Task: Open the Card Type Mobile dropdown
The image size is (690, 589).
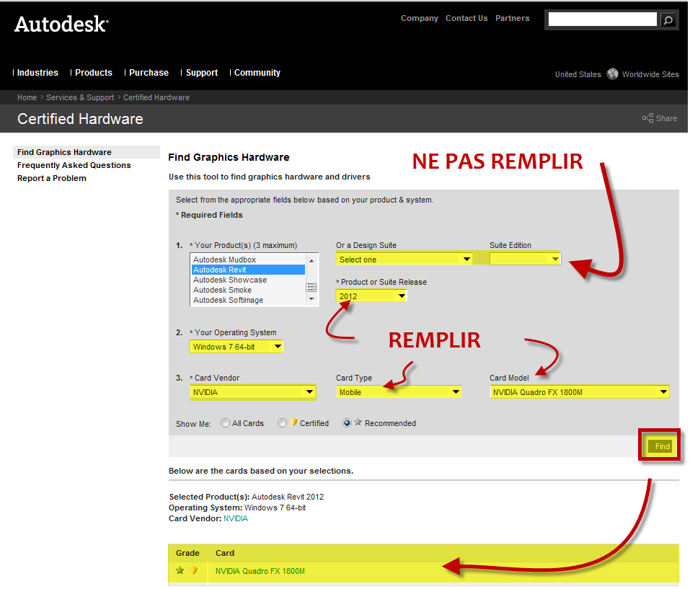Action: pos(399,392)
